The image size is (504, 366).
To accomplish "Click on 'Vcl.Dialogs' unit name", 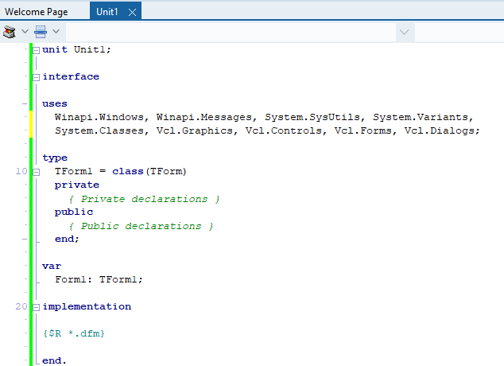I will click(x=440, y=130).
